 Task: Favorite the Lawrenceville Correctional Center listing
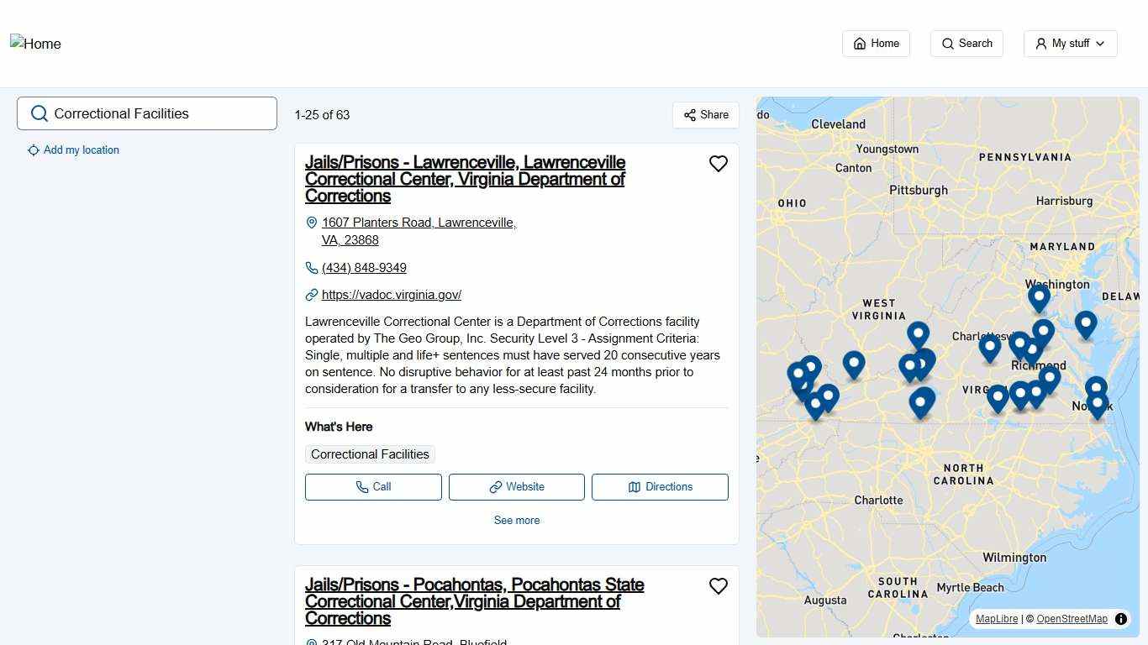pos(719,164)
